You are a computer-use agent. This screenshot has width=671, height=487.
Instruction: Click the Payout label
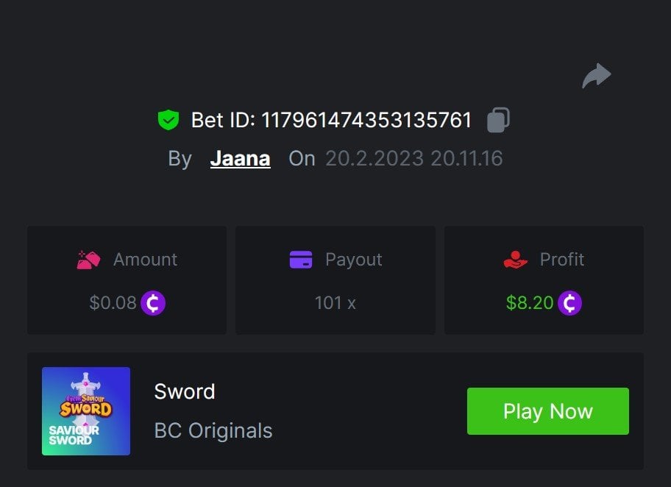pyautogui.click(x=354, y=260)
